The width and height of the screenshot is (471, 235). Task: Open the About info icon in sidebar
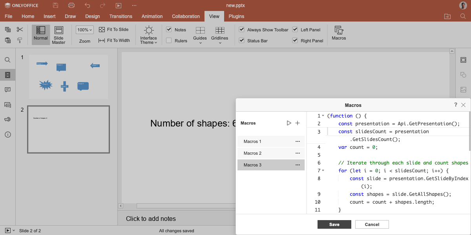point(7,134)
